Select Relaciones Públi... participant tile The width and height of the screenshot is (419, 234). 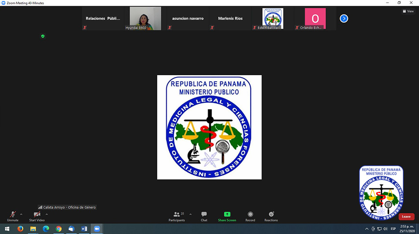103,18
